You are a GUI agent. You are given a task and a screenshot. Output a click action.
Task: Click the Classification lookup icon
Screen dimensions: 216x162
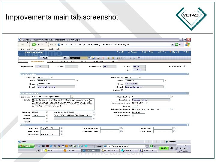(172, 97)
